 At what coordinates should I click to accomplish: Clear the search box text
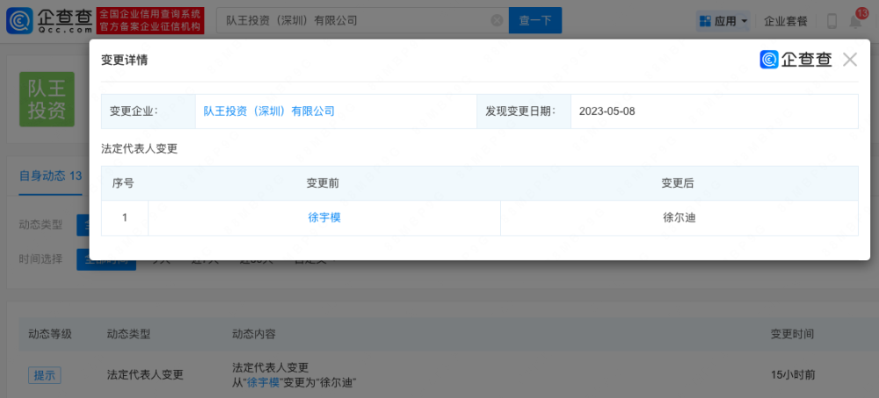(497, 21)
